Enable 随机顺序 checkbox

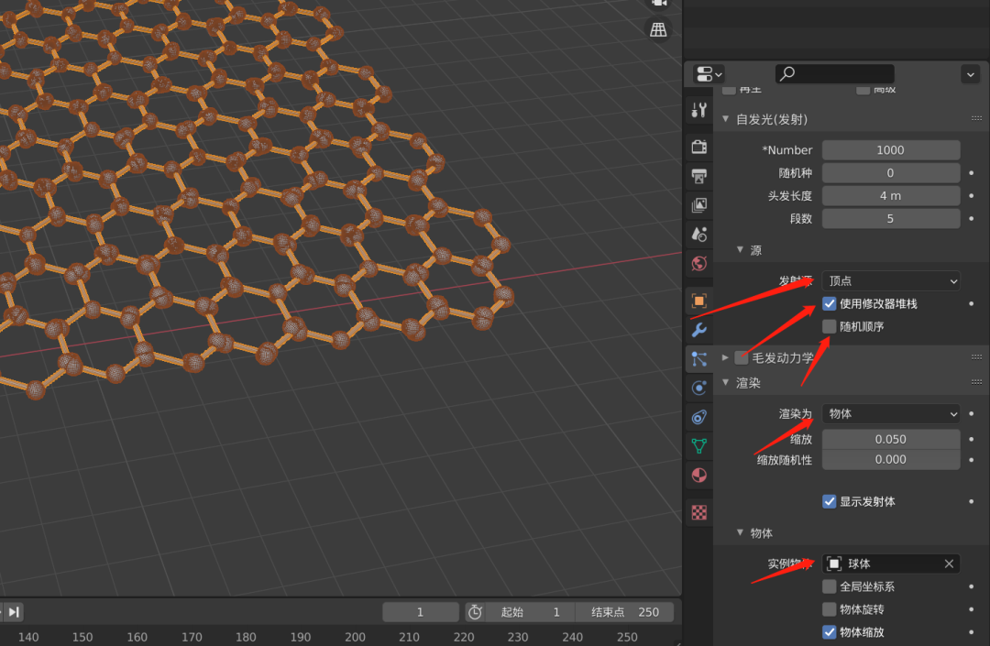click(829, 326)
